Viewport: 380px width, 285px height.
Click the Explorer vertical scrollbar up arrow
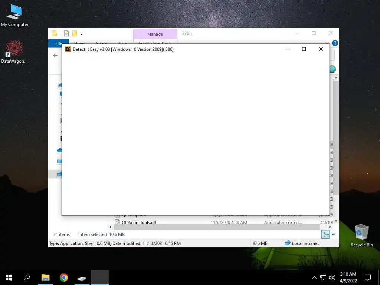click(x=336, y=78)
